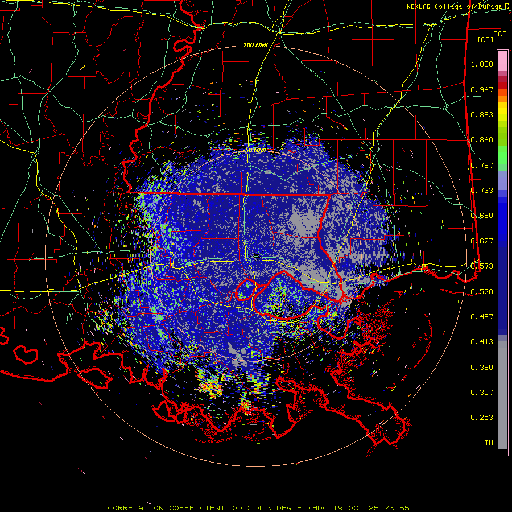Select the 0.520 scale value

[x=482, y=292]
